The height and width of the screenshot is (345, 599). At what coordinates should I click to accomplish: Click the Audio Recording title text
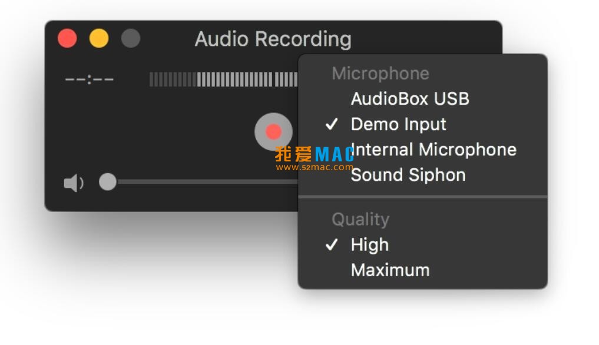(x=273, y=39)
